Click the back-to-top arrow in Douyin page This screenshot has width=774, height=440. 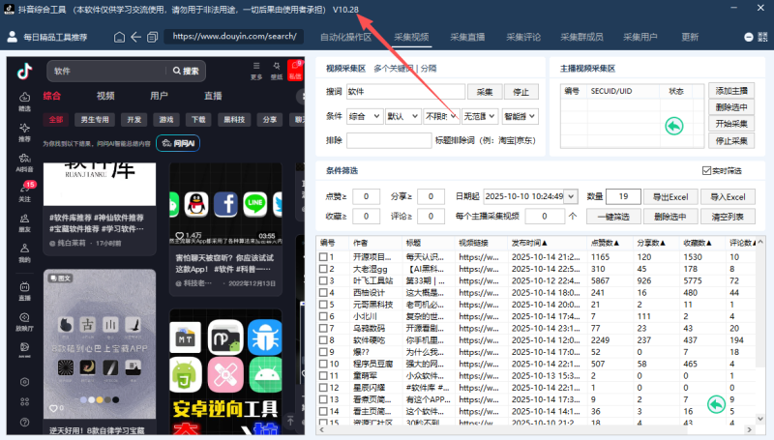tap(291, 421)
